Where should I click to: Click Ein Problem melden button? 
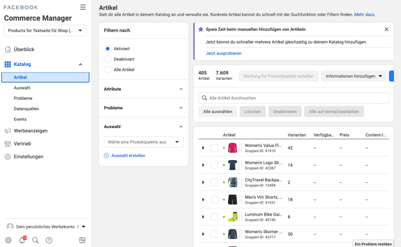pyautogui.click(x=373, y=244)
